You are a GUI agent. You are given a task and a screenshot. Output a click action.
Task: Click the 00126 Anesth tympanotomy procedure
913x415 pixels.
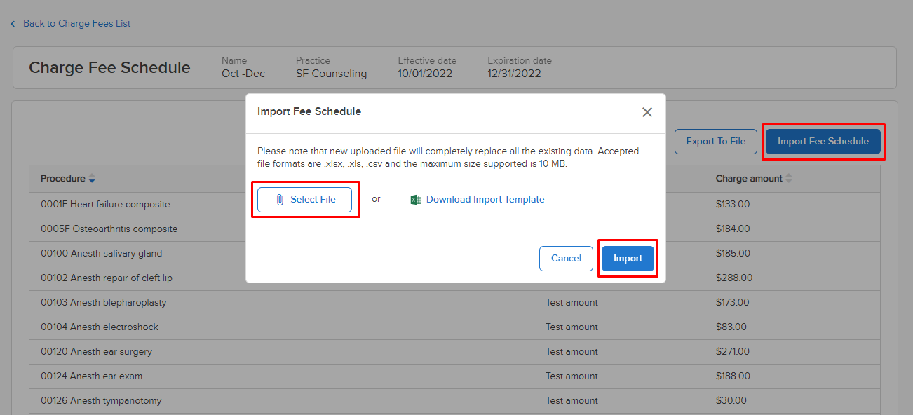pyautogui.click(x=101, y=400)
